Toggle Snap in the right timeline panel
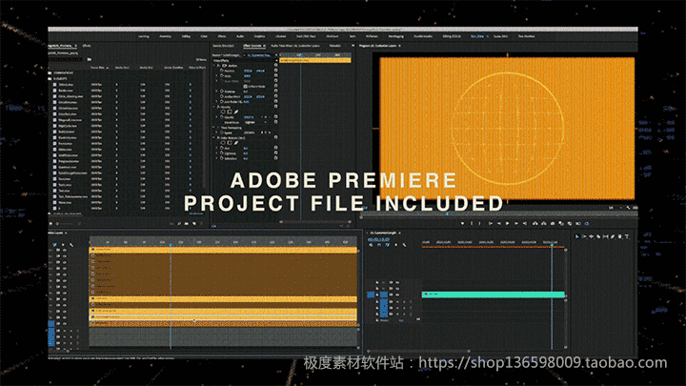The height and width of the screenshot is (386, 686). 379,245
